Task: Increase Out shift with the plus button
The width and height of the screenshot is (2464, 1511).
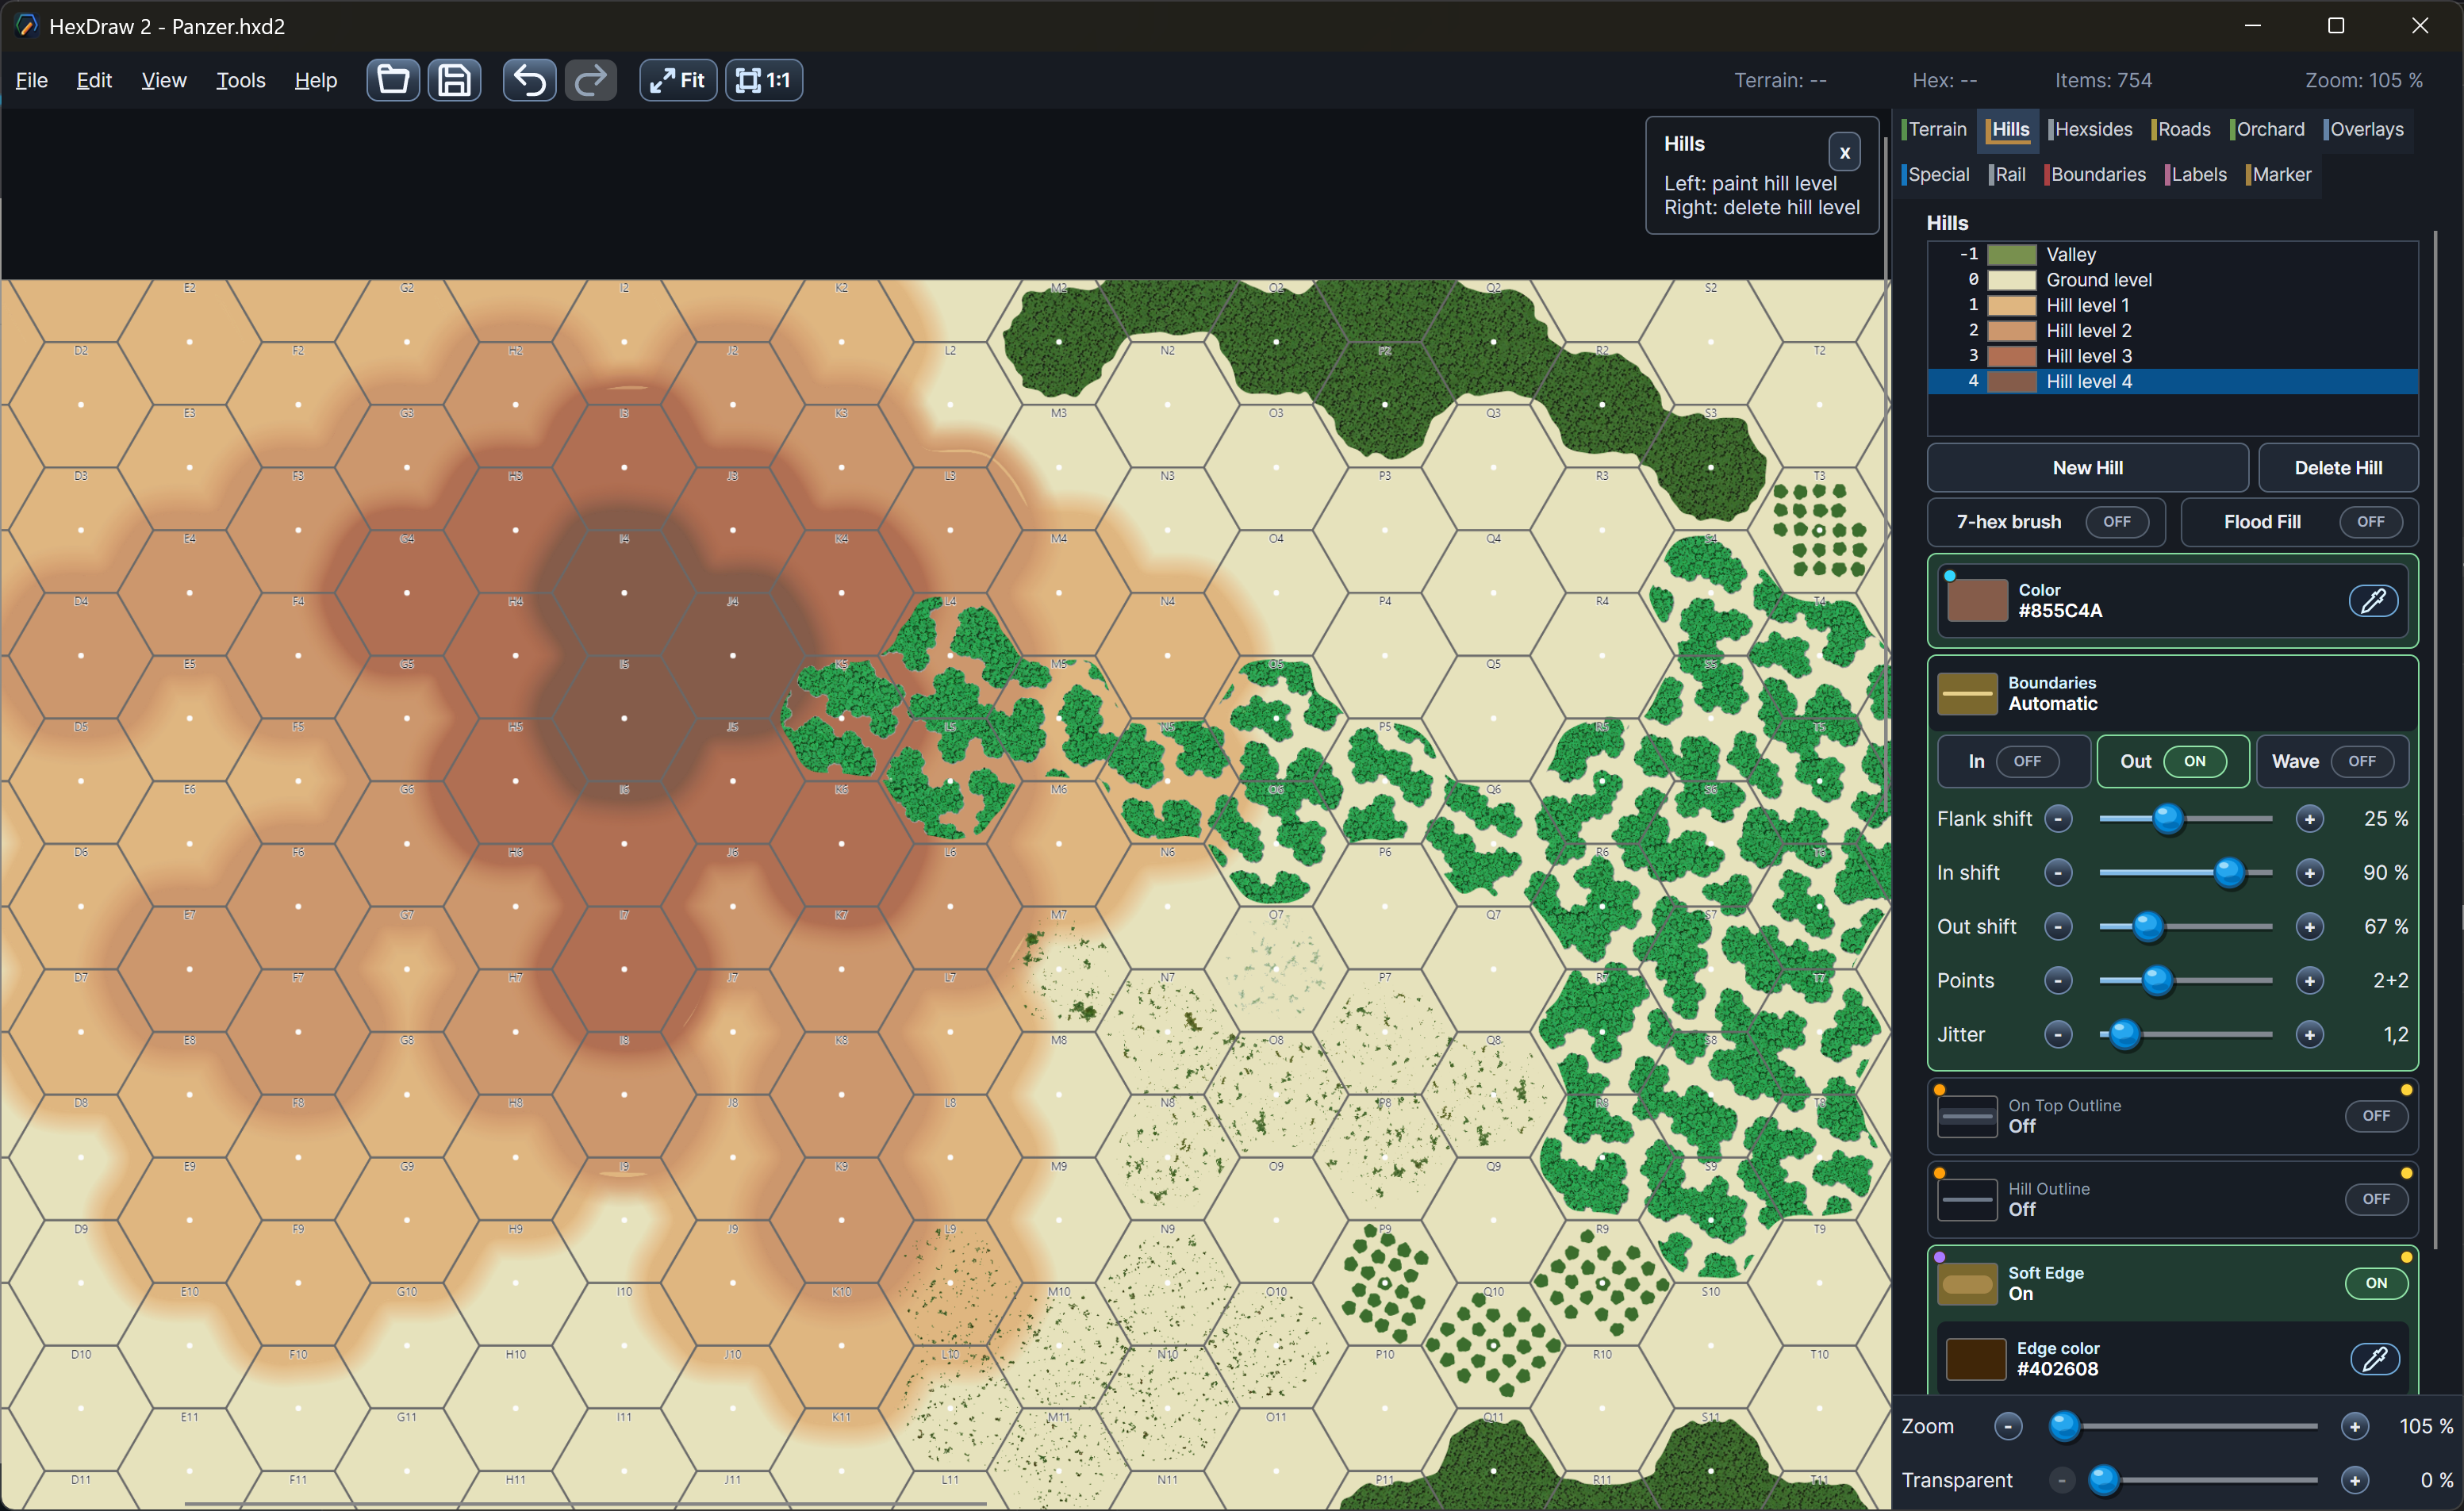Action: click(2309, 927)
